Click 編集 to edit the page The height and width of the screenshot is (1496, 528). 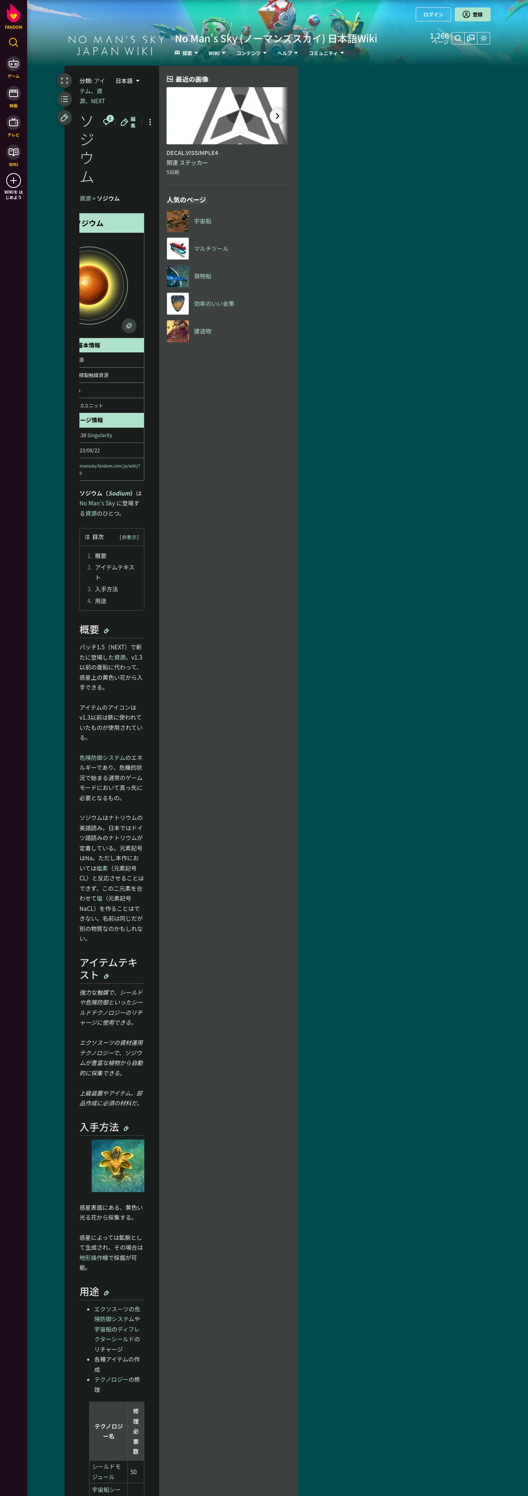point(128,122)
